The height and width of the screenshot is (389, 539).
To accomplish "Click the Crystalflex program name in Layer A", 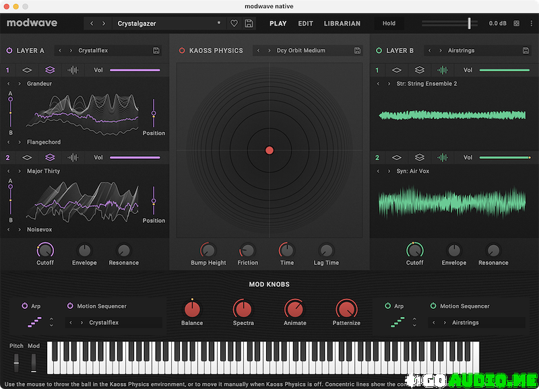I will (x=93, y=50).
